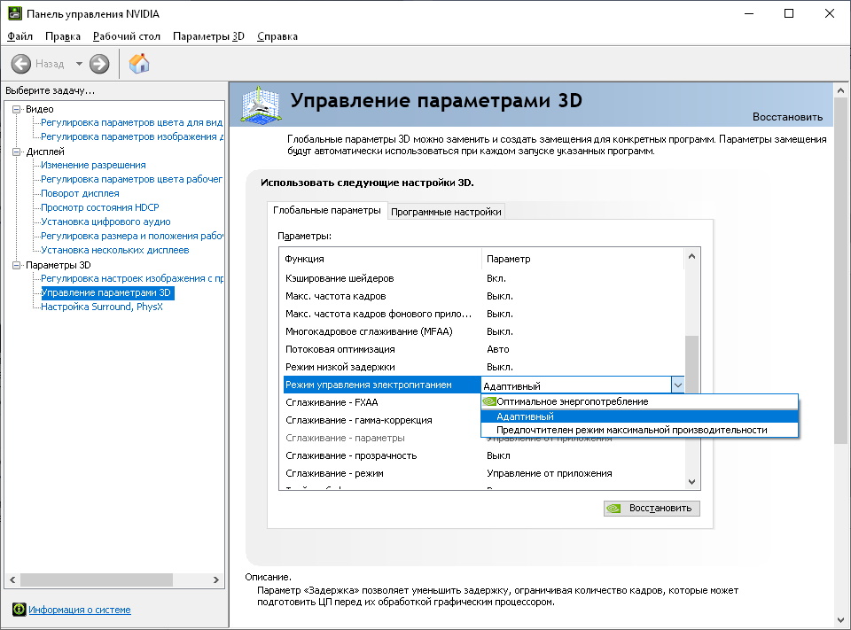Select 'Сглаживание - прозрачность' row
Viewport: 851px width, 630px height.
pyautogui.click(x=484, y=455)
